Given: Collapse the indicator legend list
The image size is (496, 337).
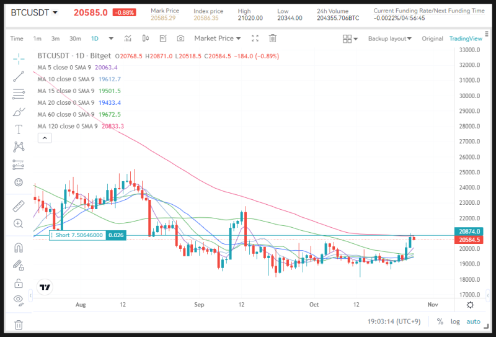Looking at the screenshot, I should 45,138.
